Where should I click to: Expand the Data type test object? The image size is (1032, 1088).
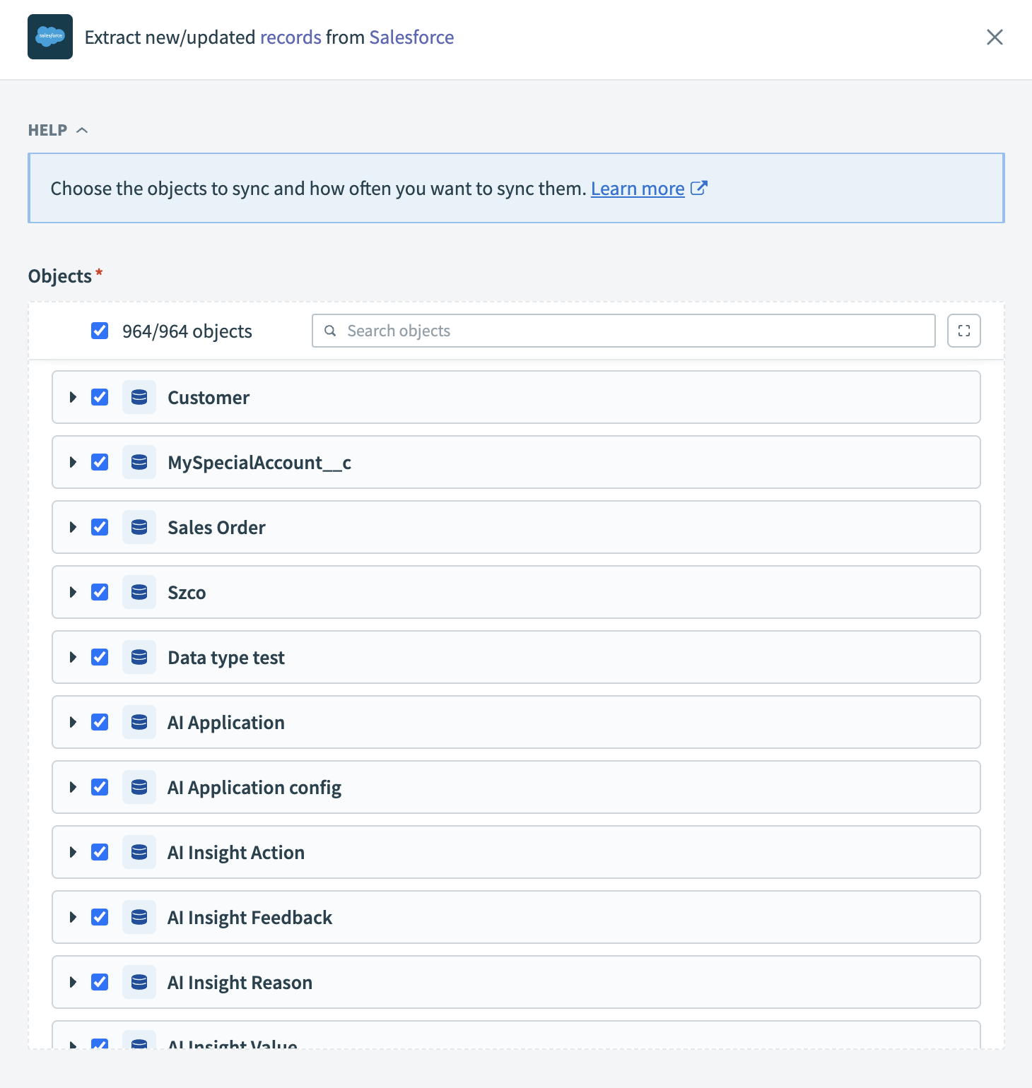pos(72,657)
